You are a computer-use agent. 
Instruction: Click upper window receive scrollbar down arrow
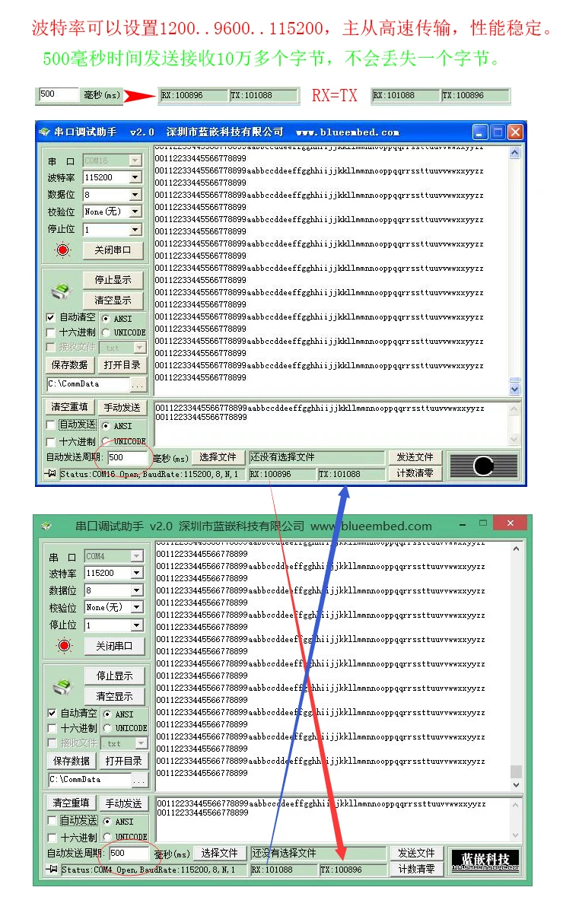coord(514,389)
